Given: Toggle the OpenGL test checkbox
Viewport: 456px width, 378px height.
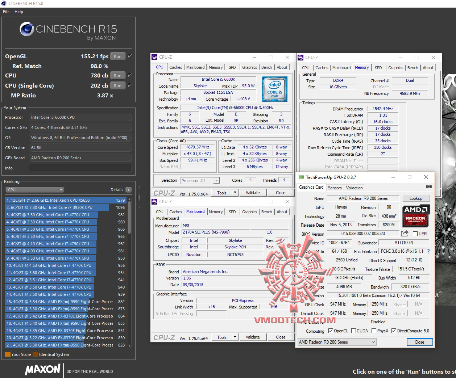Looking at the screenshot, I should point(130,56).
